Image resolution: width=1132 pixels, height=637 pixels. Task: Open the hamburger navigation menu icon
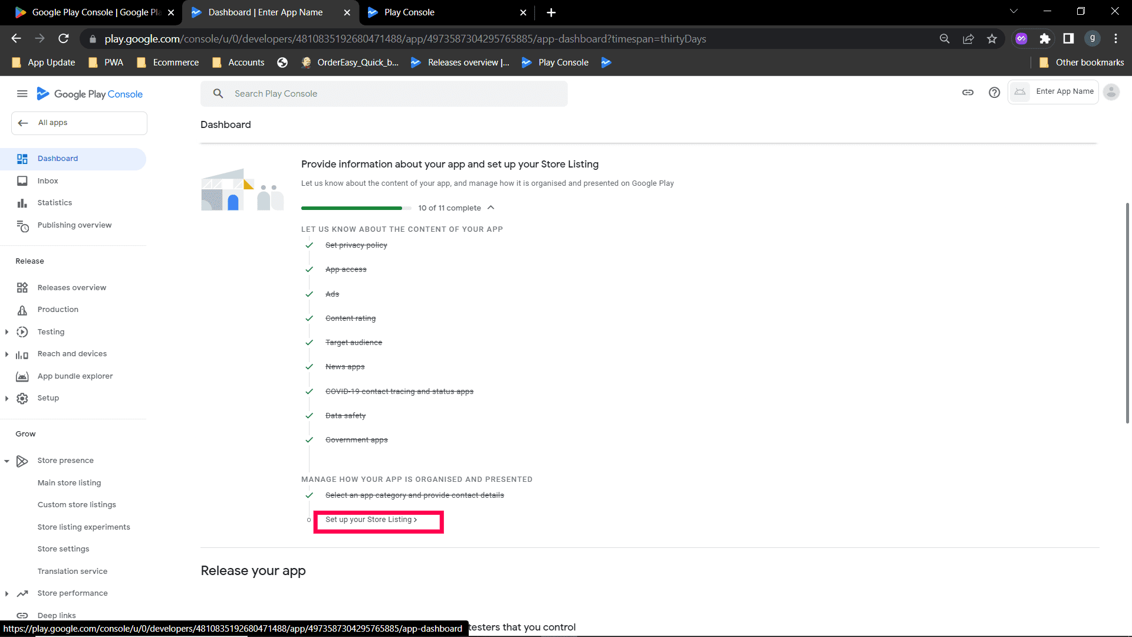(x=22, y=94)
